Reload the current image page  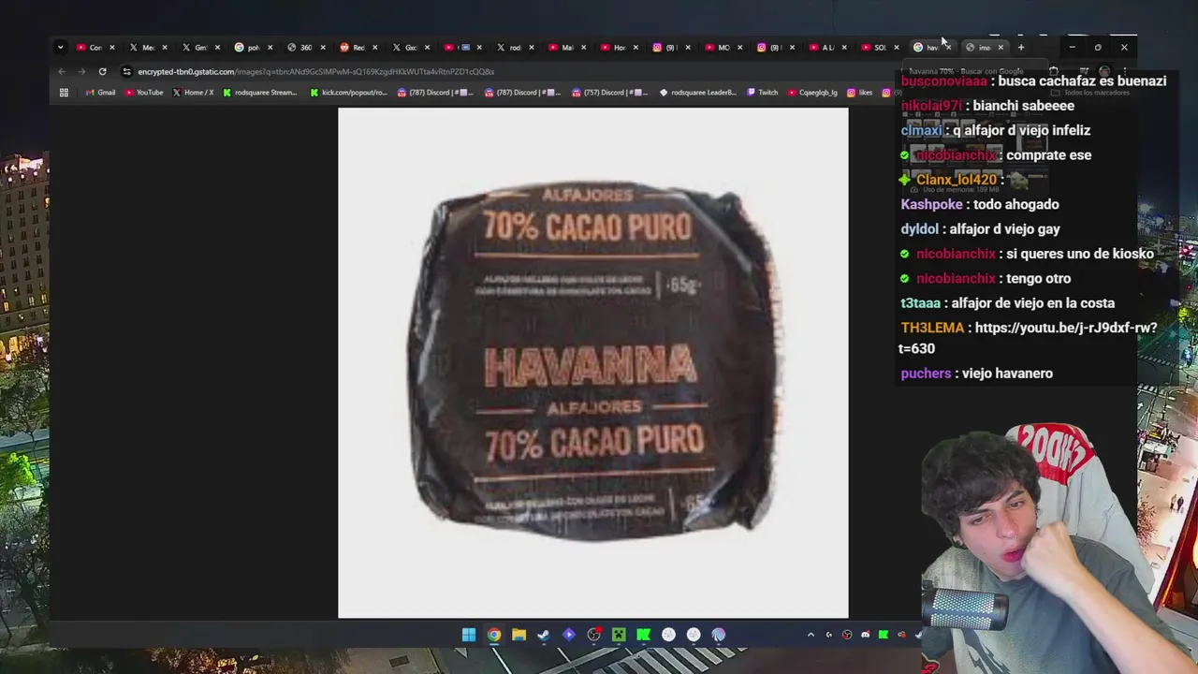tap(102, 71)
